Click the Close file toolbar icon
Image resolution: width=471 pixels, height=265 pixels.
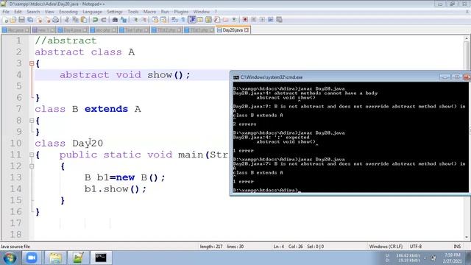click(39, 20)
